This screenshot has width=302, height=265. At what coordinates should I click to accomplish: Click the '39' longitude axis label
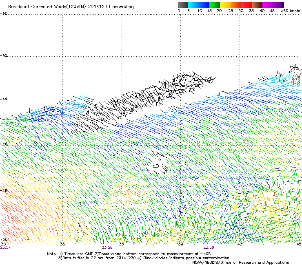point(180,244)
